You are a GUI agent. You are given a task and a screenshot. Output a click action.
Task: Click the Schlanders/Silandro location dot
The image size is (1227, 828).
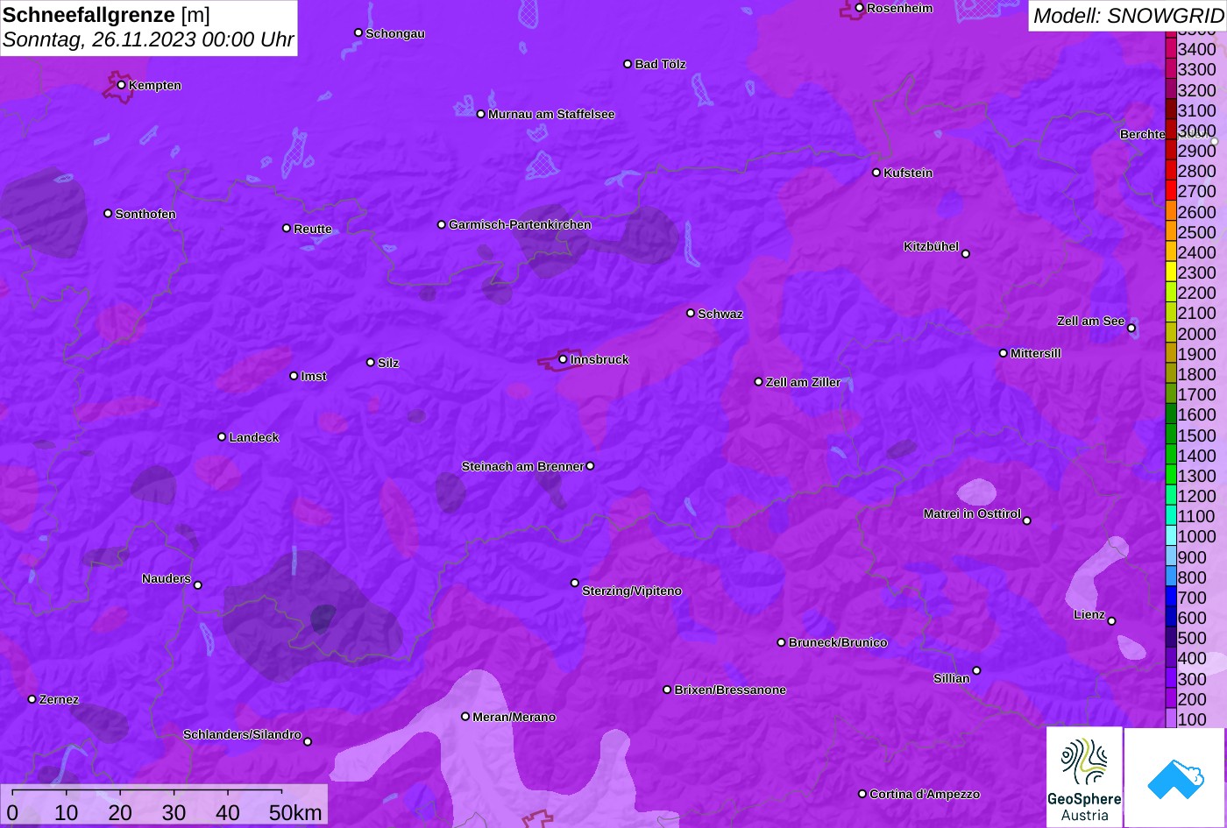coord(308,742)
